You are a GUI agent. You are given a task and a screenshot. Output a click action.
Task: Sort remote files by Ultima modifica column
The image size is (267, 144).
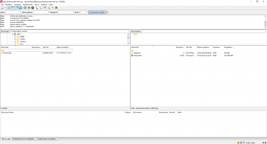click(203, 47)
